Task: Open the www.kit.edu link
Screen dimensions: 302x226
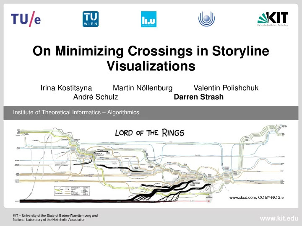Action: click(279, 218)
